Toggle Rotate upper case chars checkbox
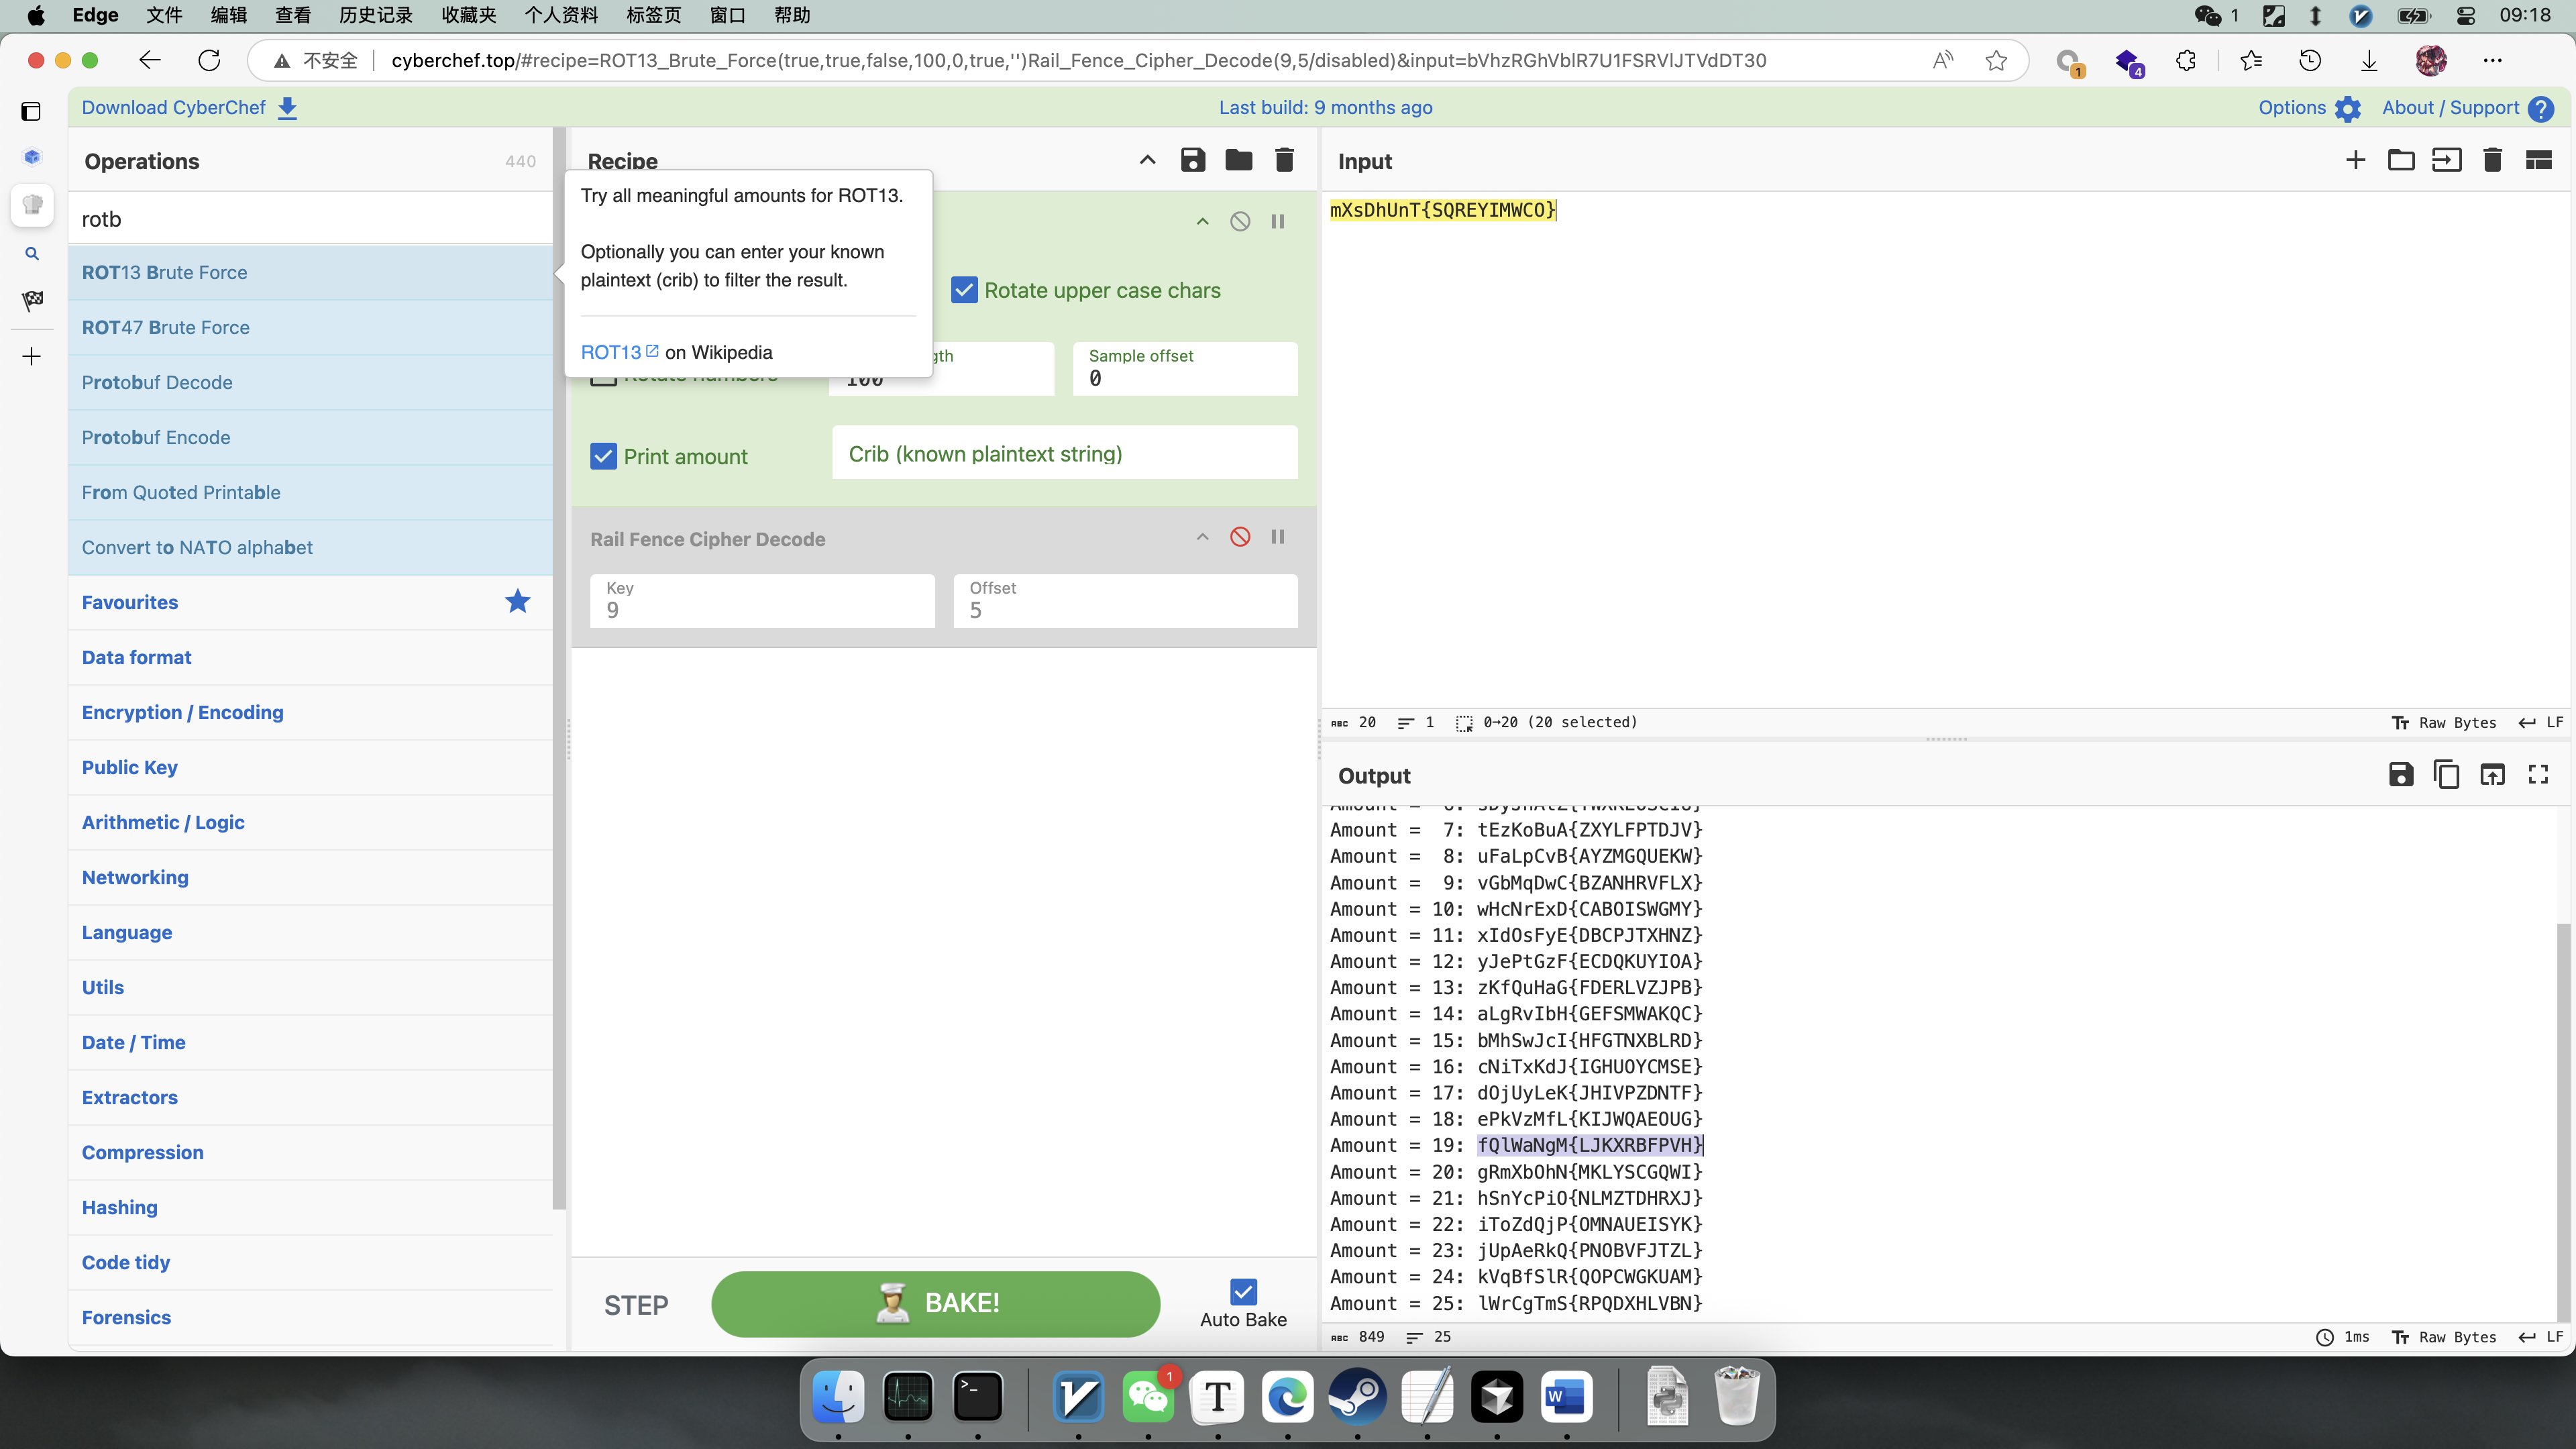 pyautogui.click(x=964, y=291)
